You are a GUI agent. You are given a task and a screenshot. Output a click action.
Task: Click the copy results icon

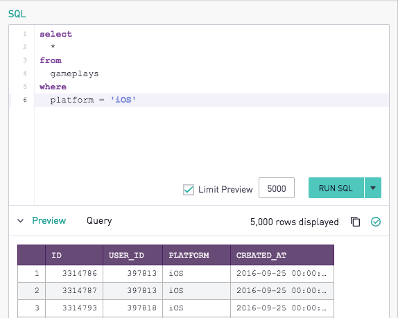(x=355, y=222)
